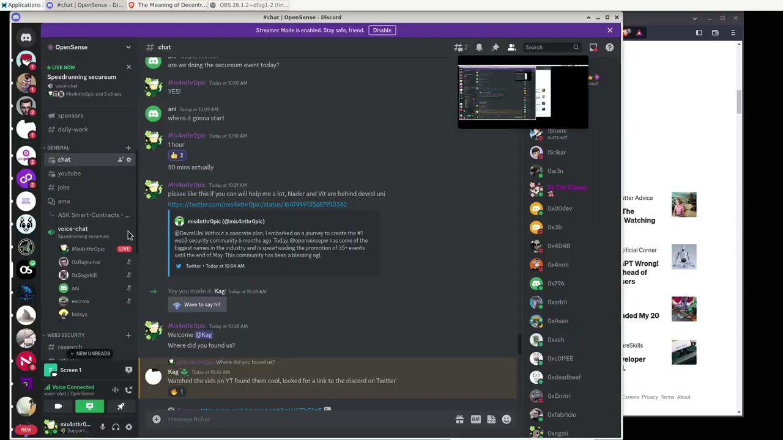
Task: Go to Discord home direct messages
Action: (26, 38)
